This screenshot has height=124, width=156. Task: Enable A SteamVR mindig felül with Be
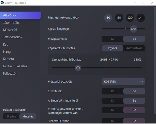point(134,101)
